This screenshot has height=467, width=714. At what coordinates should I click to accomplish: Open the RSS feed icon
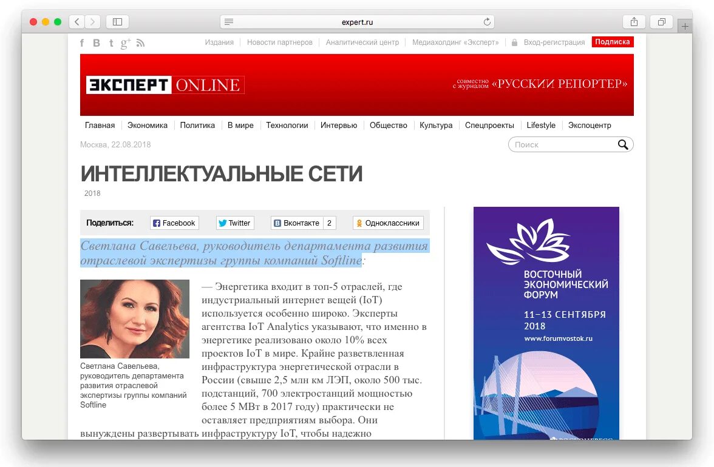[x=140, y=43]
